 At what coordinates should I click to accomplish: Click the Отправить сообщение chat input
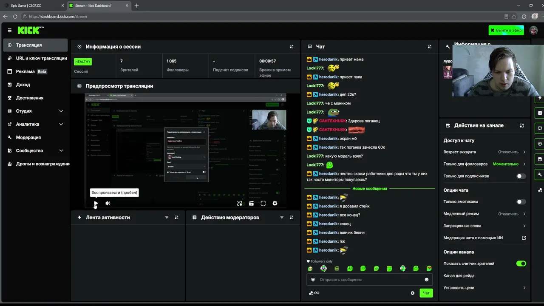pyautogui.click(x=370, y=280)
